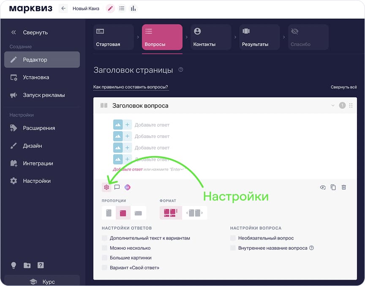Duplicate the question with copy icon
Screen dimensions: 365x286
[333, 187]
